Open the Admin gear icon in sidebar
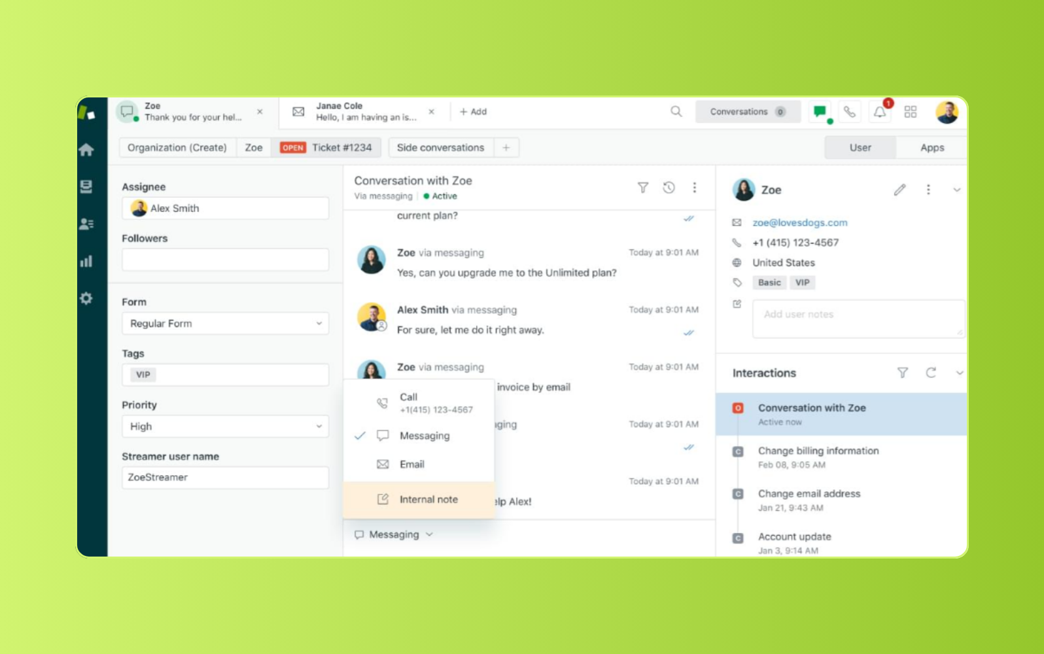 point(86,299)
